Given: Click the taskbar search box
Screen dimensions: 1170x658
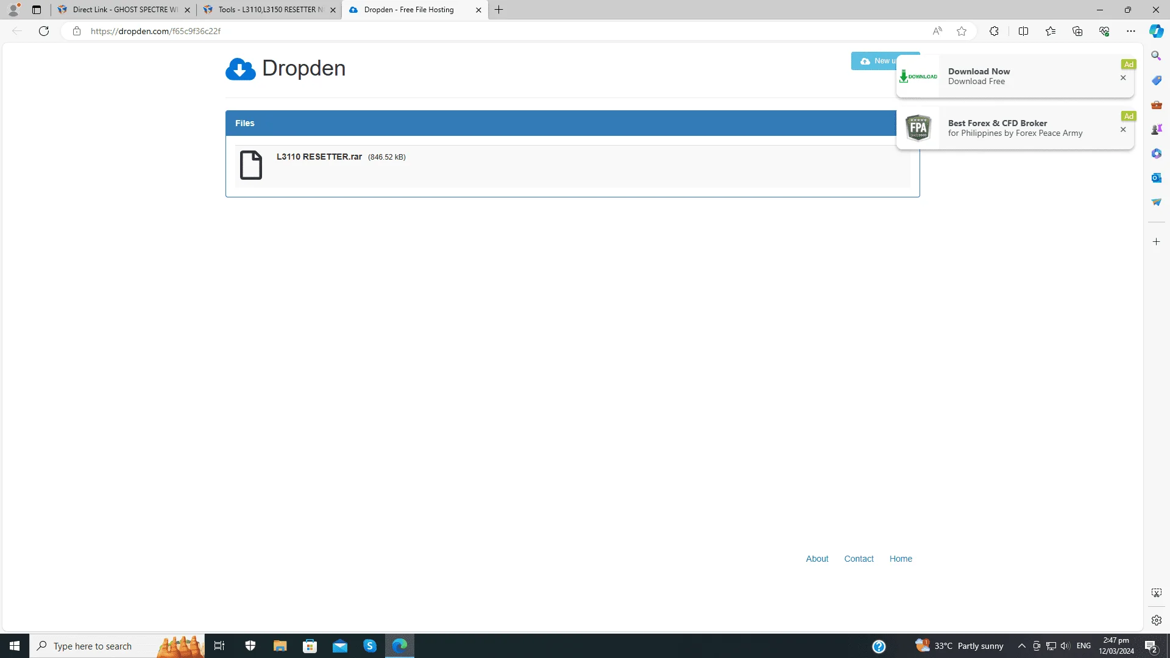Looking at the screenshot, I should (117, 646).
